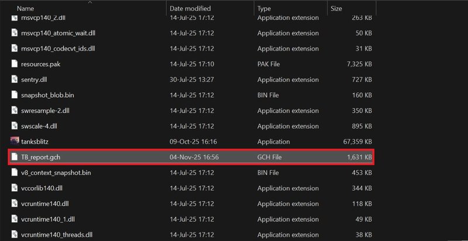Click the snapshot_blob.bin file icon
Screen dimensions: 468x241
coord(15,95)
